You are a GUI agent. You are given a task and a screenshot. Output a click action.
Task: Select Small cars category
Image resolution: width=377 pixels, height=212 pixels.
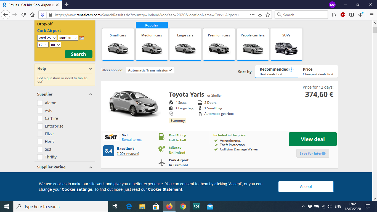118,44
